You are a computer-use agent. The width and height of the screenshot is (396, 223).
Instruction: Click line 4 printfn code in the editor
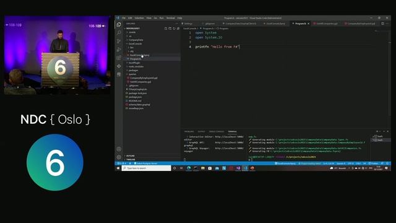(217, 47)
